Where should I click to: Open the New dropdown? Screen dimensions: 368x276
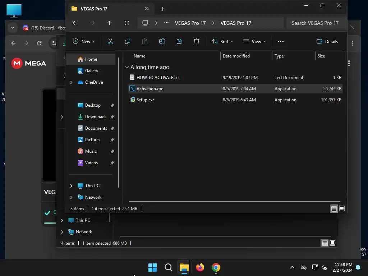pos(84,42)
